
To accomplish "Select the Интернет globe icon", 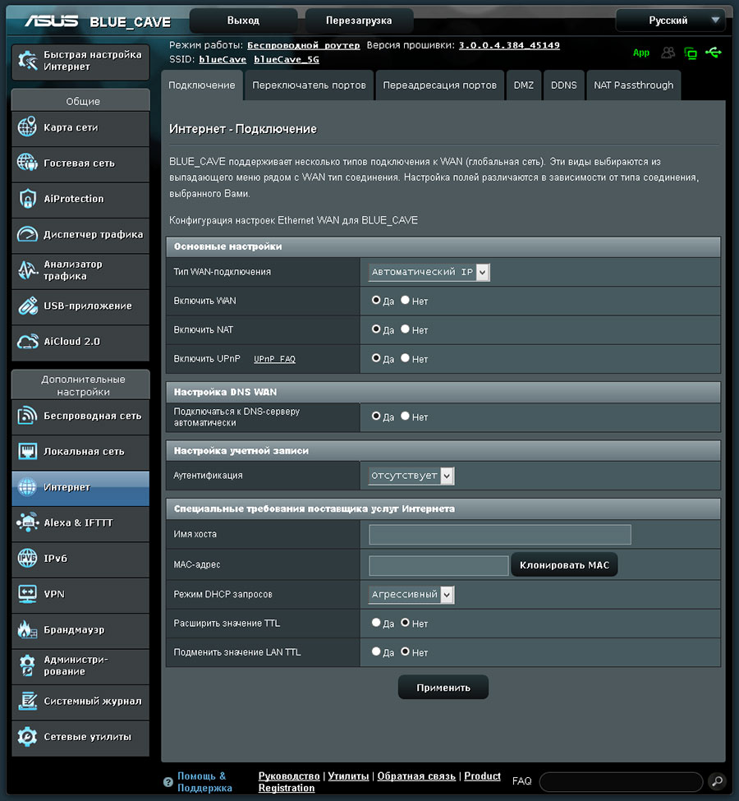I will click(x=28, y=487).
